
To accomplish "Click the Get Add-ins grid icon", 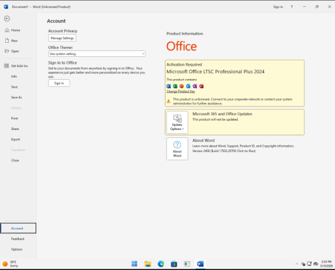I will 7,66.
